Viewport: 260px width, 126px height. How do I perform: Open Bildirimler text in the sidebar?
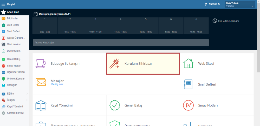click(x=12, y=18)
